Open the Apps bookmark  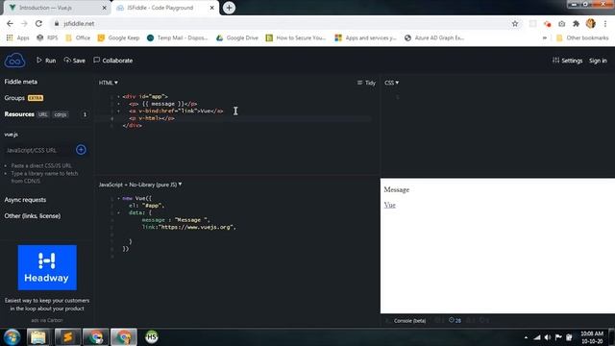click(17, 37)
